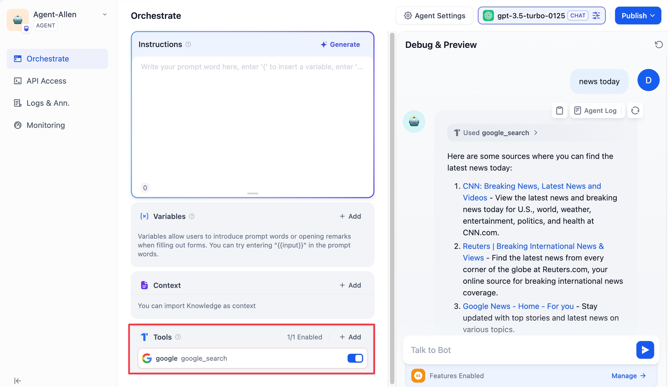Collapse the left sidebar
The image size is (668, 387).
pyautogui.click(x=17, y=381)
